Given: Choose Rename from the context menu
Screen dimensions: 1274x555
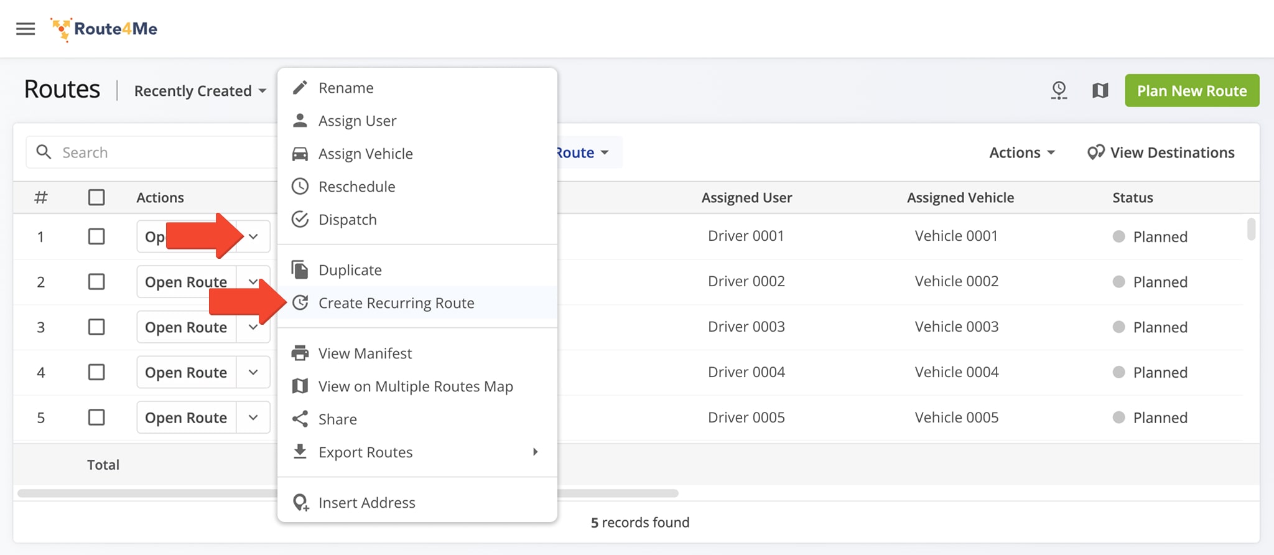Looking at the screenshot, I should pyautogui.click(x=417, y=88).
